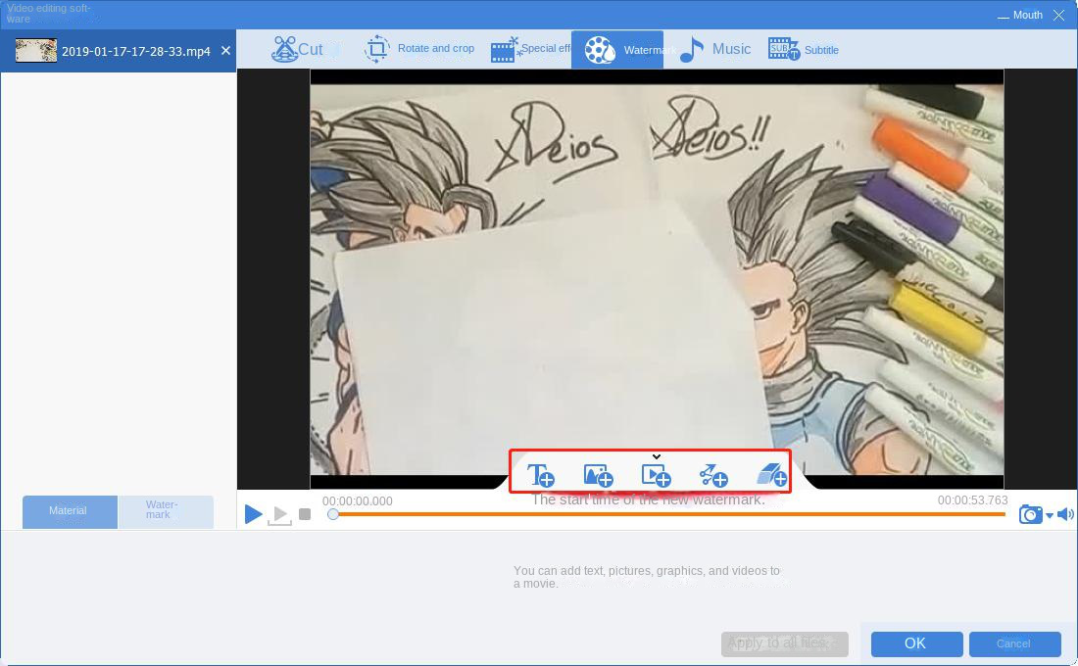Mute the video volume
Image resolution: width=1078 pixels, height=666 pixels.
click(x=1065, y=514)
